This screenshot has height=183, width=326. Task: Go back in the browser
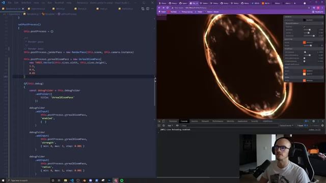click(159, 8)
